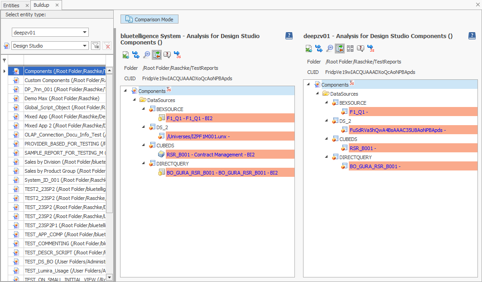Collapse the DataSources node in left tree
Screen dimensions: 482x282
click(135, 100)
